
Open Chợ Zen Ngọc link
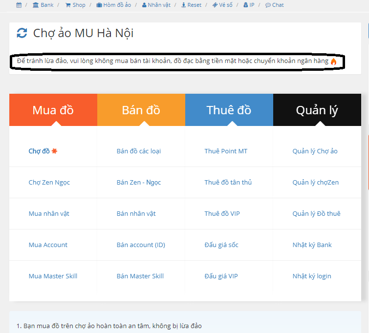[x=49, y=183]
